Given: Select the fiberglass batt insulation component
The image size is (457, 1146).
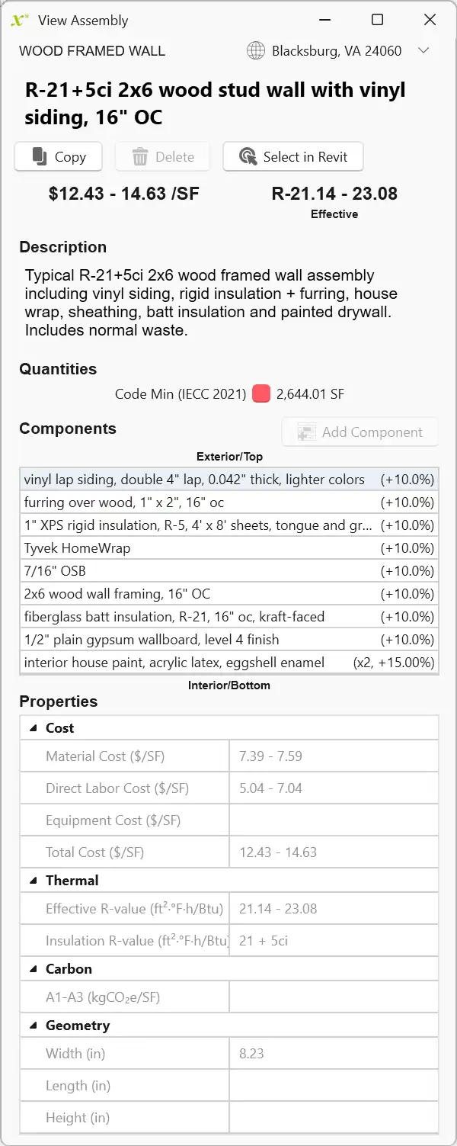Looking at the screenshot, I should tap(174, 617).
